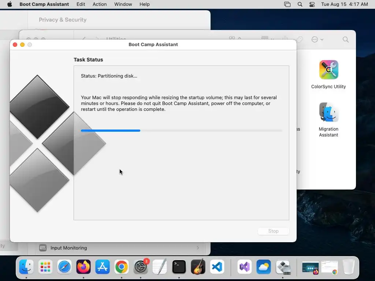Click the date and time in menu bar
This screenshot has width=375, height=281.
(x=344, y=4)
